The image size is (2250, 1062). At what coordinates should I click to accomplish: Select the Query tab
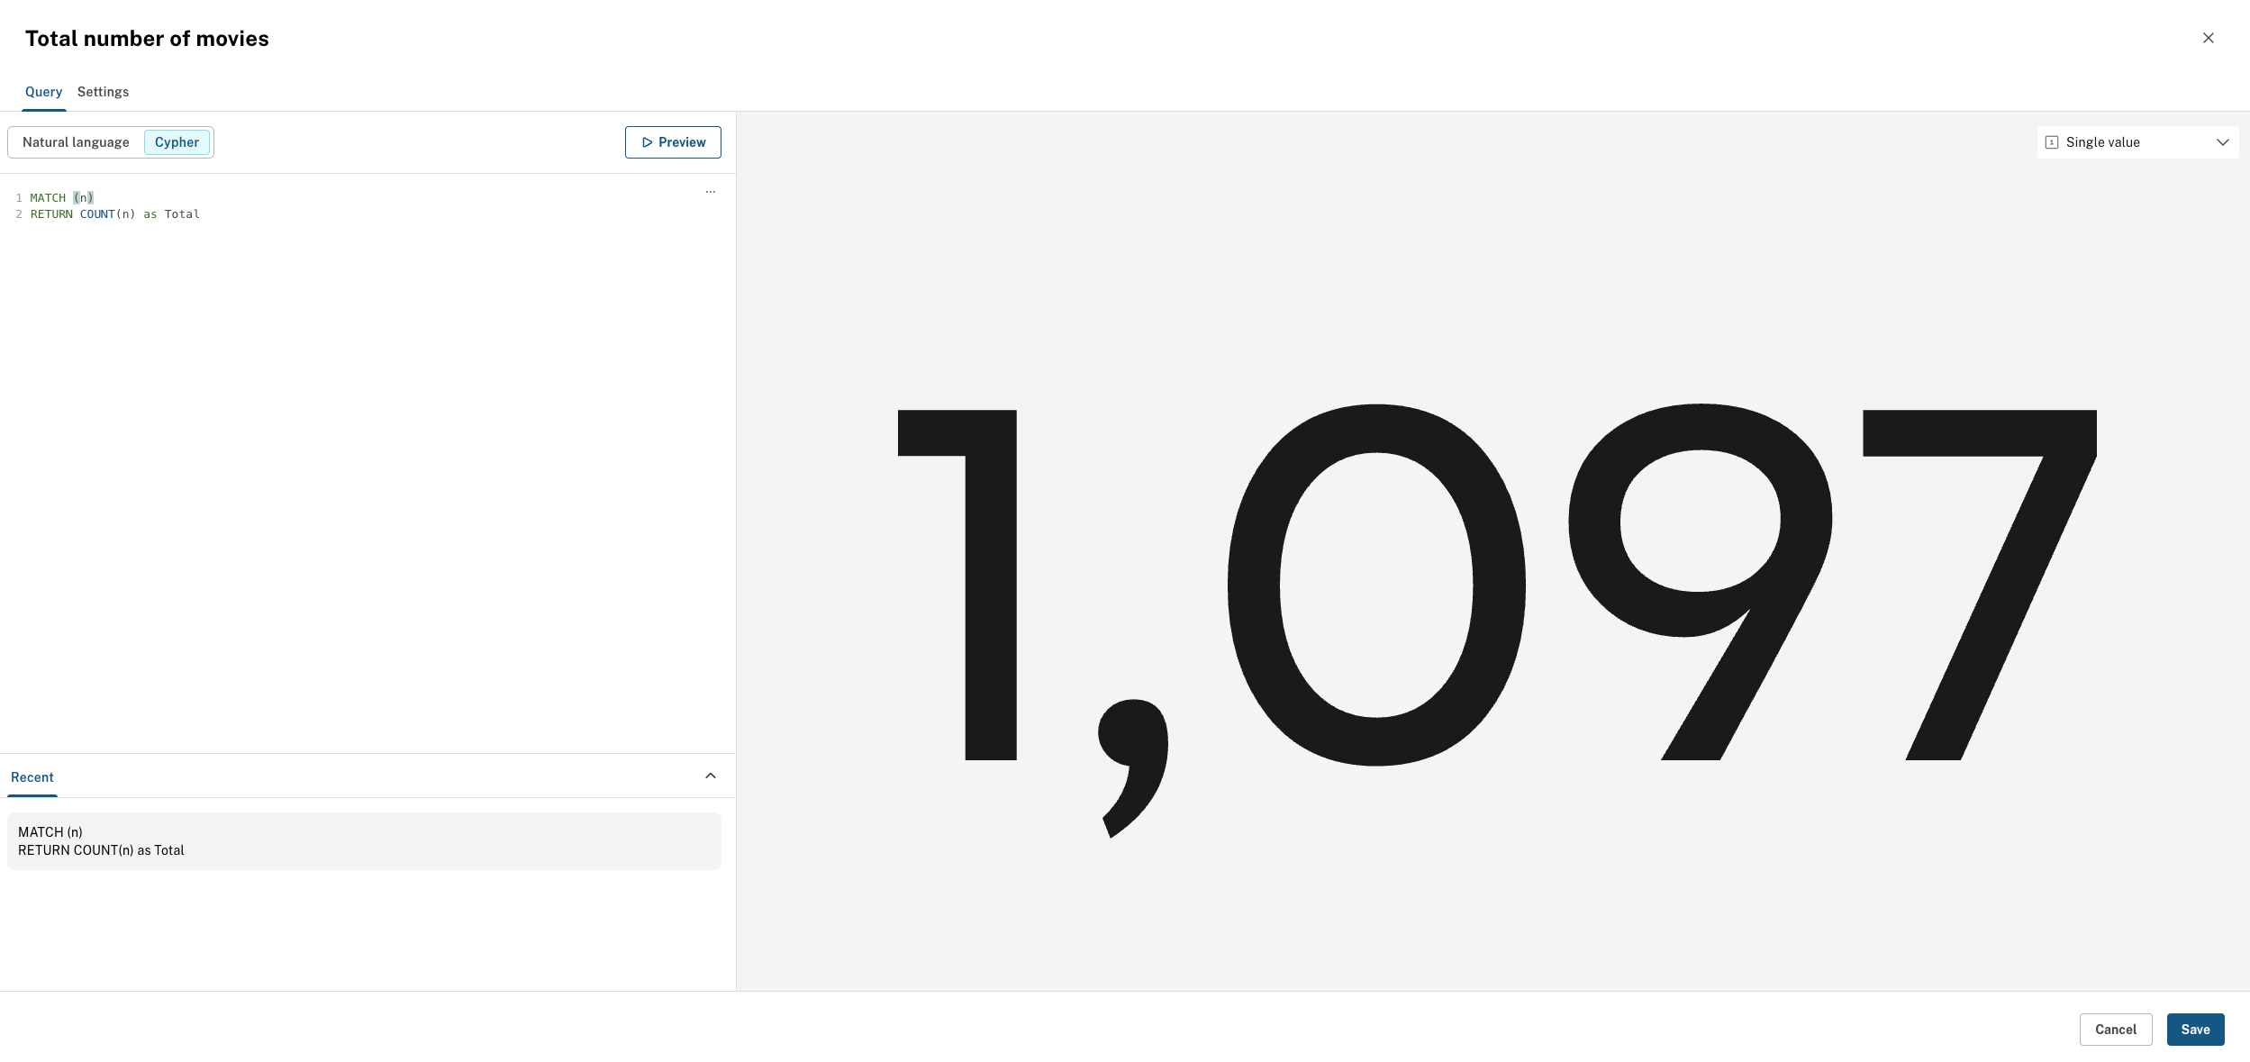click(43, 92)
